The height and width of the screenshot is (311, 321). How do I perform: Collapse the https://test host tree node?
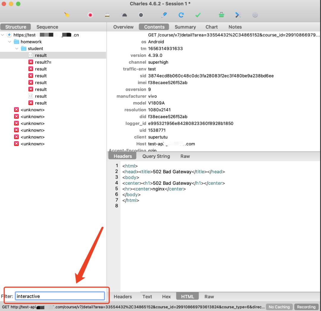pos(3,35)
